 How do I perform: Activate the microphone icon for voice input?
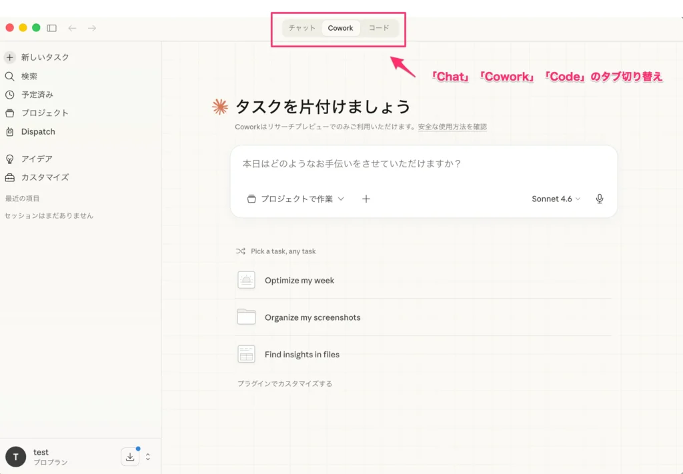(599, 198)
